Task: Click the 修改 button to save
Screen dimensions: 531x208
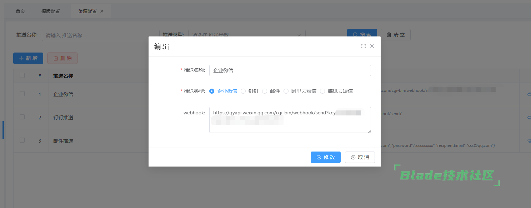Action: [x=325, y=157]
